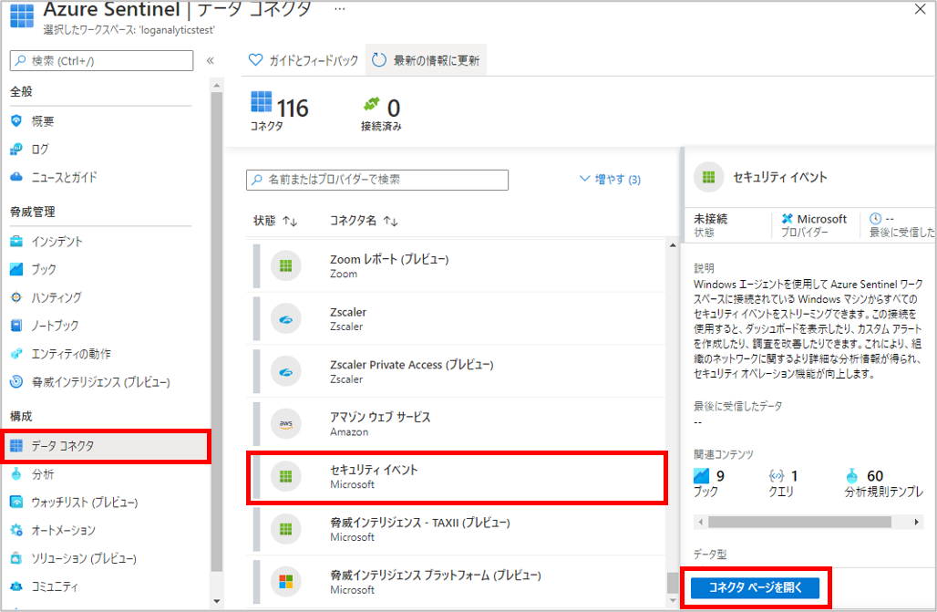Viewport: 937px width, 612px height.
Task: Select the Zscaler connector row
Action: click(x=458, y=318)
